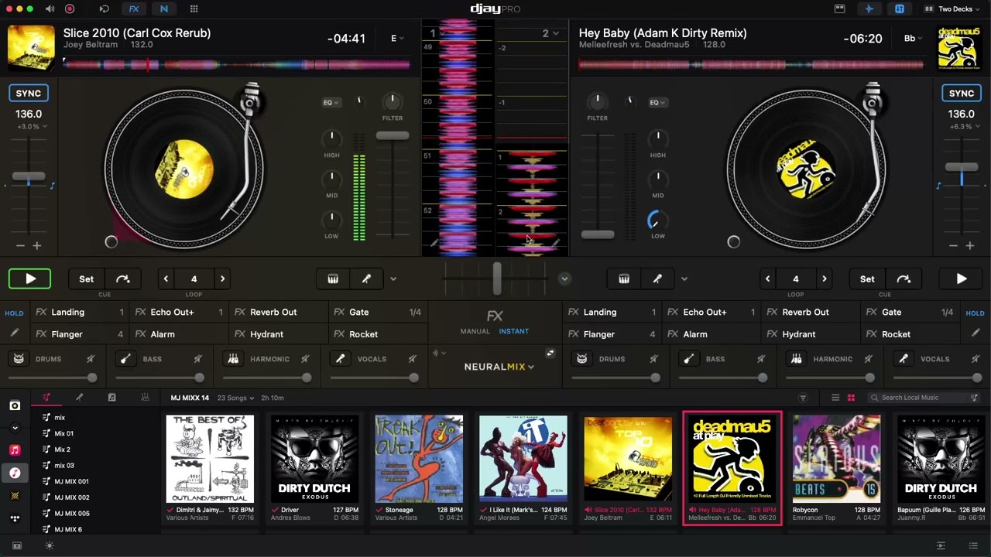Open the playlists tab in library

[46, 398]
